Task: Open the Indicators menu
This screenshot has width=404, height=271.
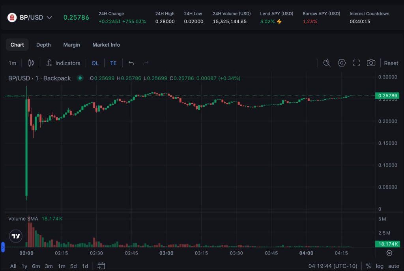Action: (x=63, y=63)
